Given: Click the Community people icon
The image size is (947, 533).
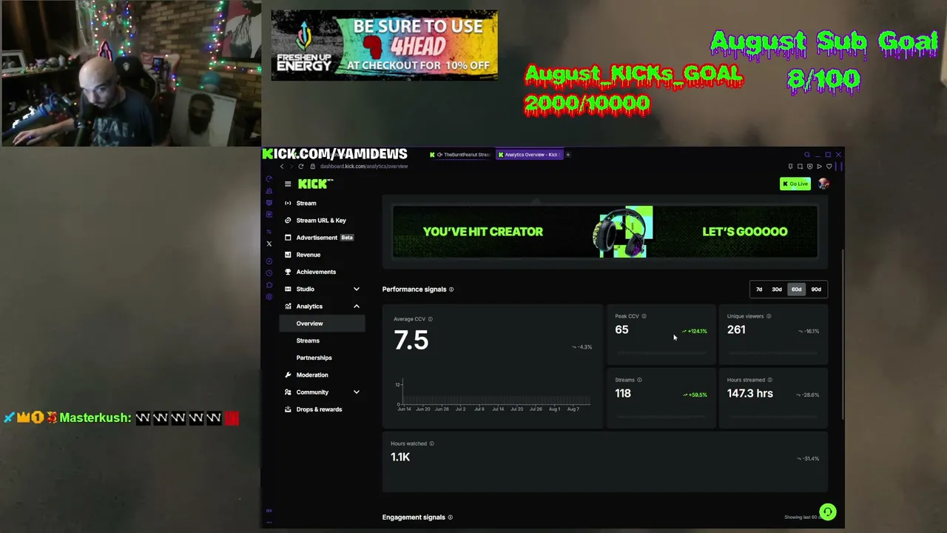Looking at the screenshot, I should [288, 392].
